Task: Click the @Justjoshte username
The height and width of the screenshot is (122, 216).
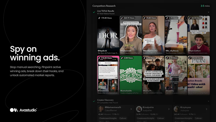Action: pos(148,107)
